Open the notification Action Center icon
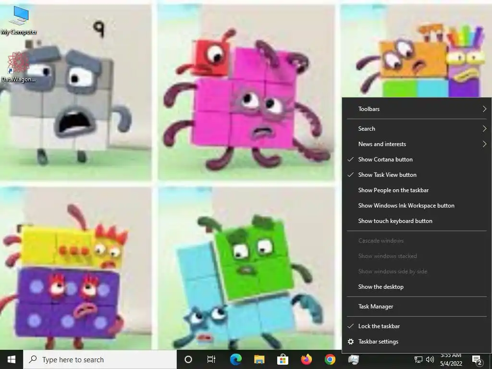Screen dimensions: 492x369 (477, 360)
